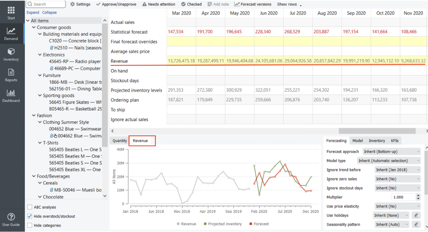Enable the ABC analysis checkbox
The height and width of the screenshot is (232, 428).
pyautogui.click(x=30, y=207)
